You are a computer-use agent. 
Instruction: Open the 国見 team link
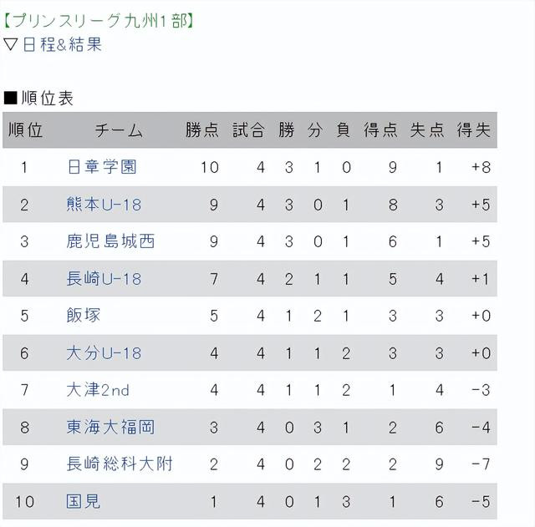pyautogui.click(x=84, y=502)
